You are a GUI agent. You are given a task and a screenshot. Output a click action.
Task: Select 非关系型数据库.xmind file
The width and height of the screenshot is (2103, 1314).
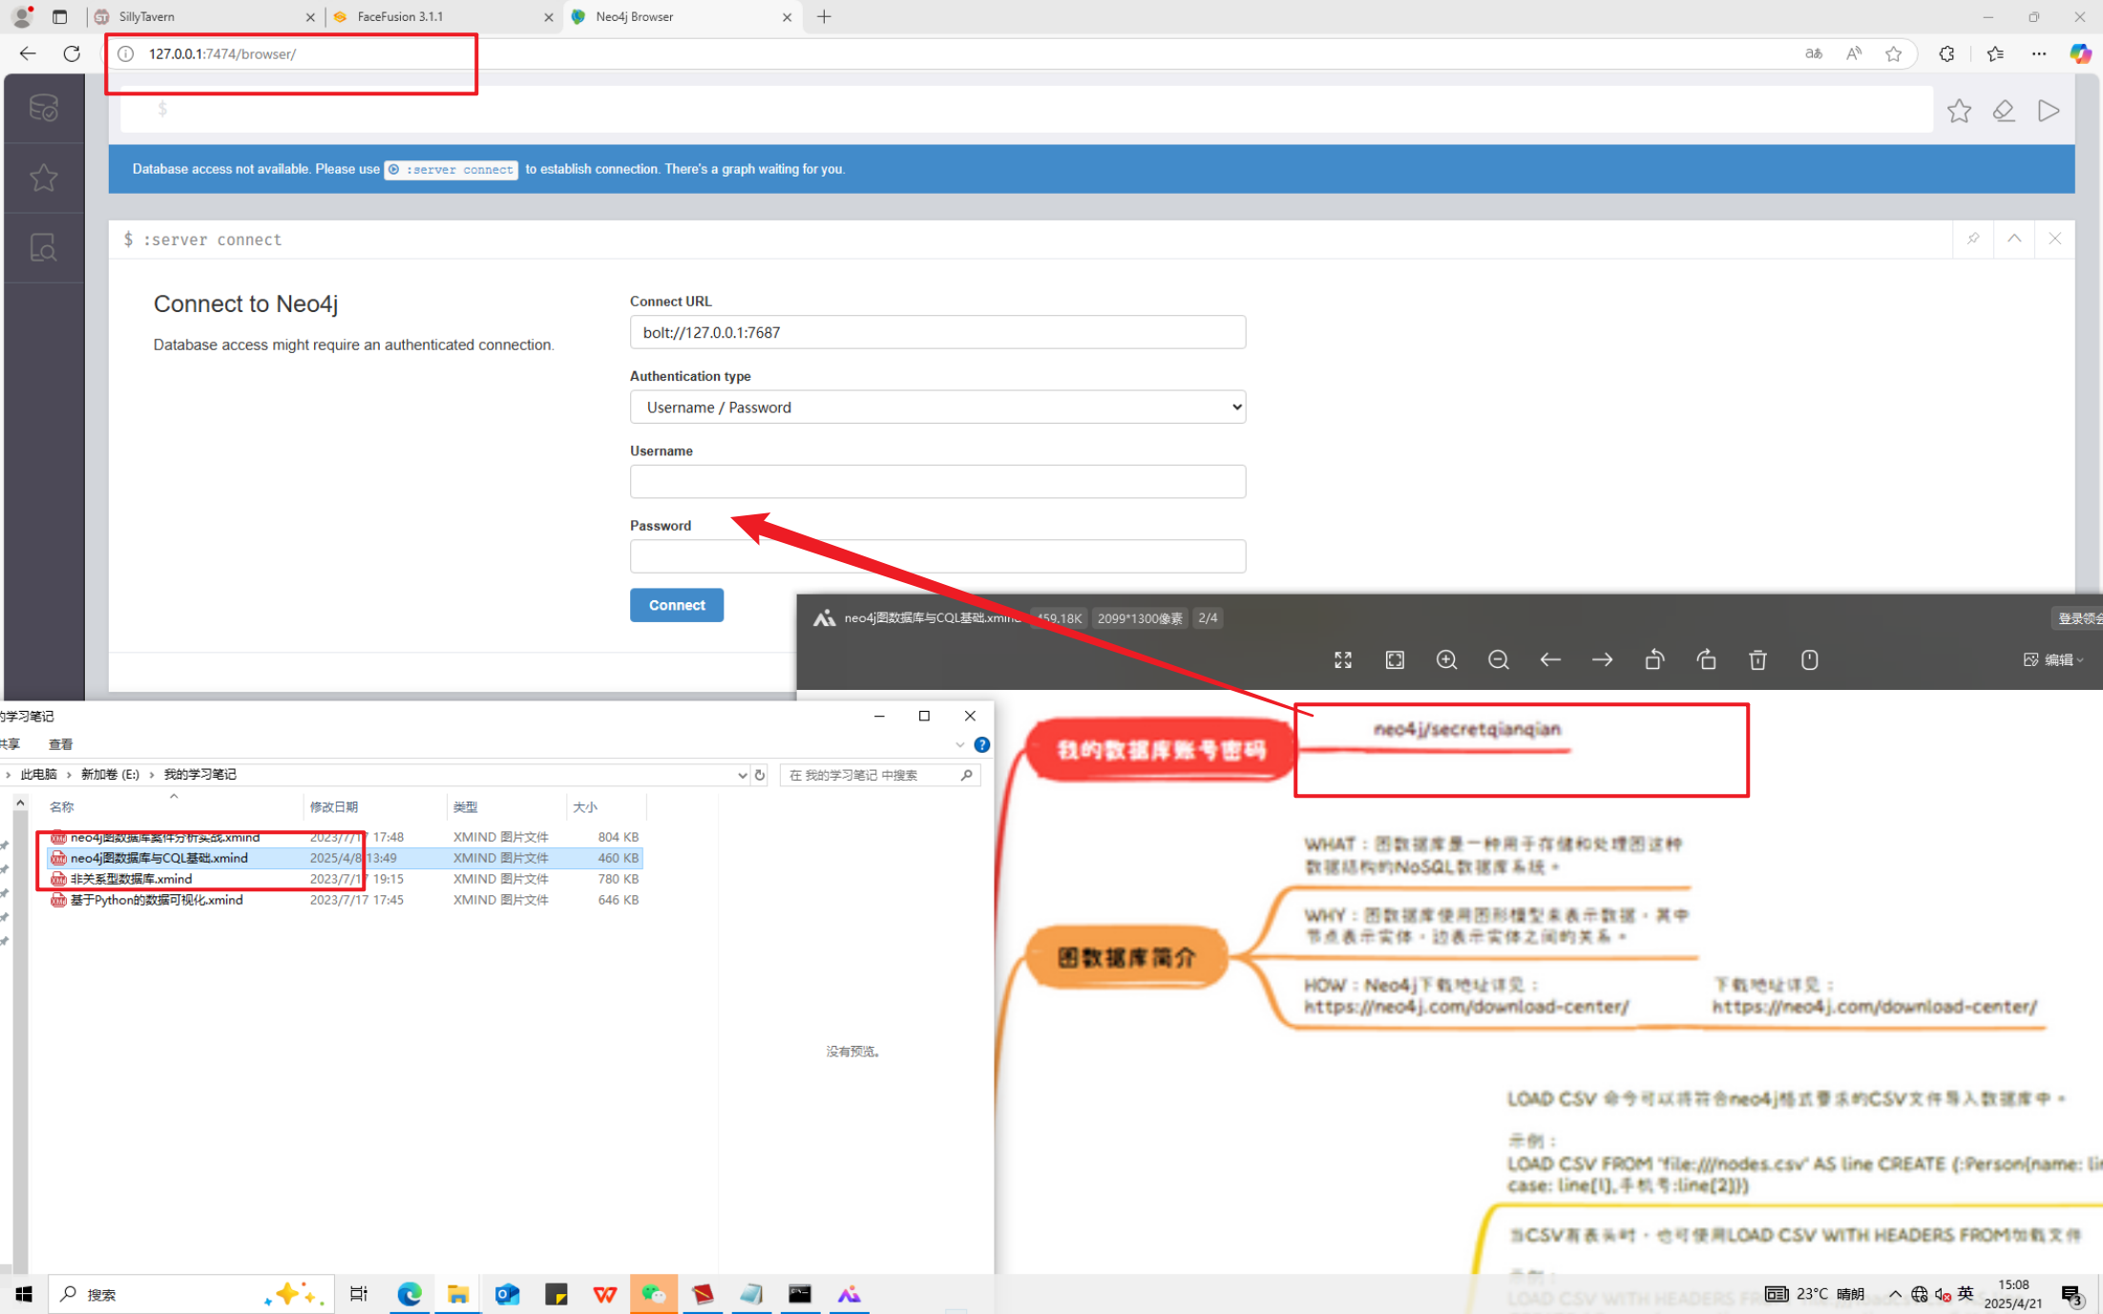click(x=131, y=879)
